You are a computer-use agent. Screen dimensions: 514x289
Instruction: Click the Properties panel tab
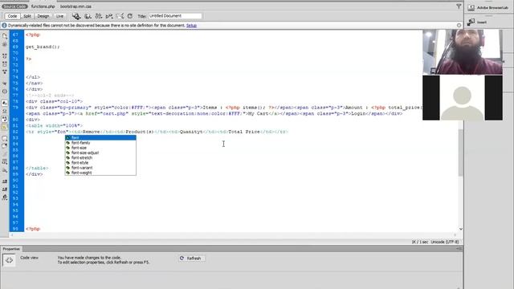11,249
